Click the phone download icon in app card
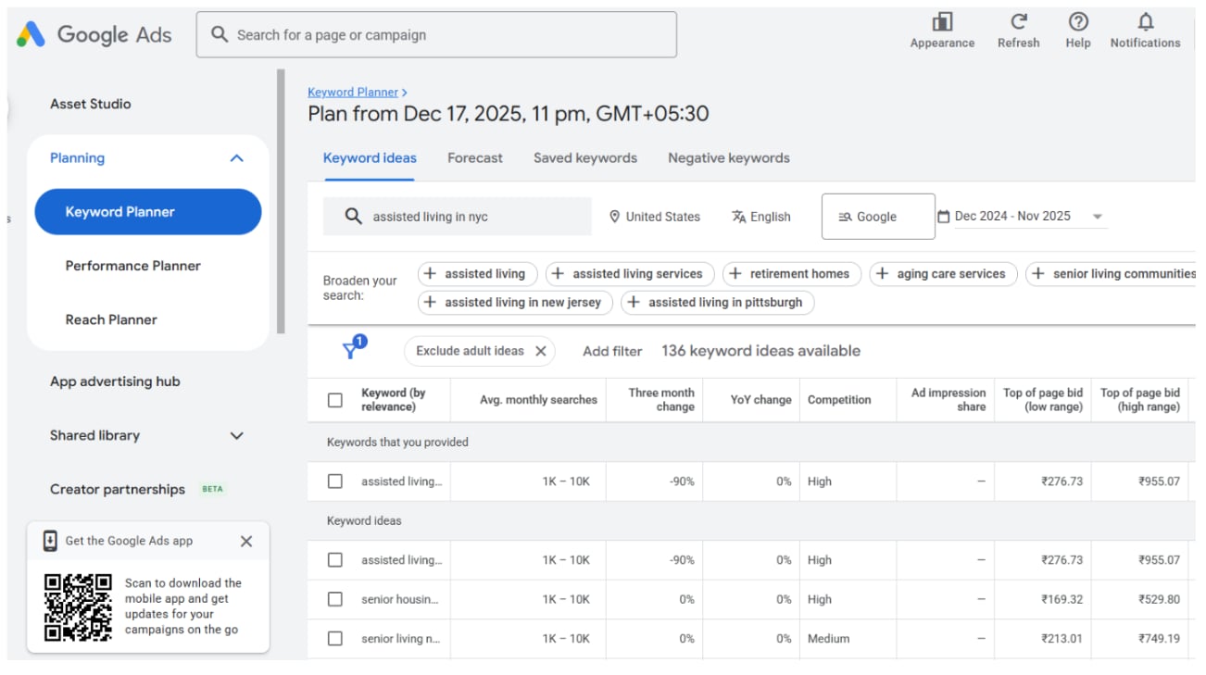The width and height of the screenshot is (1206, 675). click(x=50, y=542)
